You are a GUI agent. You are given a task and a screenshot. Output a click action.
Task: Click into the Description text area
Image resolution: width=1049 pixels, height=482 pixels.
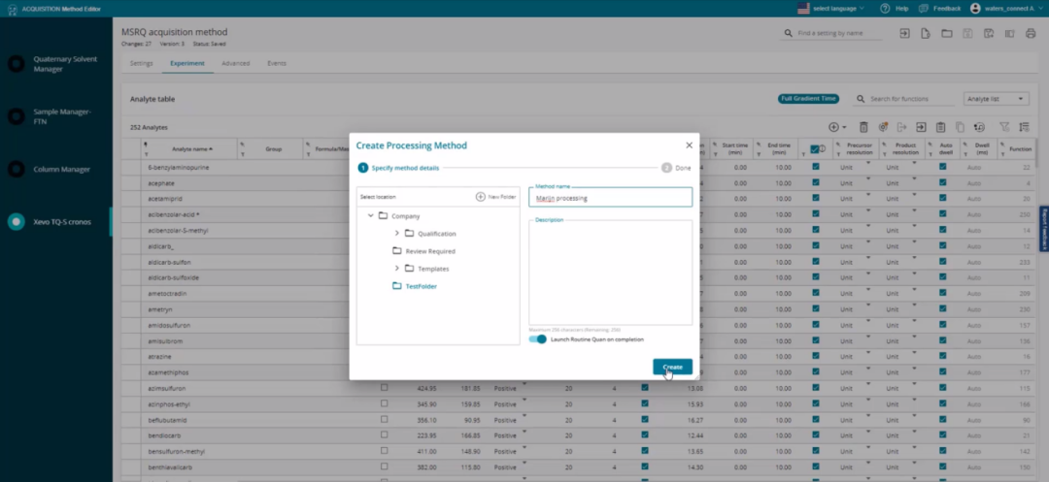click(x=610, y=273)
